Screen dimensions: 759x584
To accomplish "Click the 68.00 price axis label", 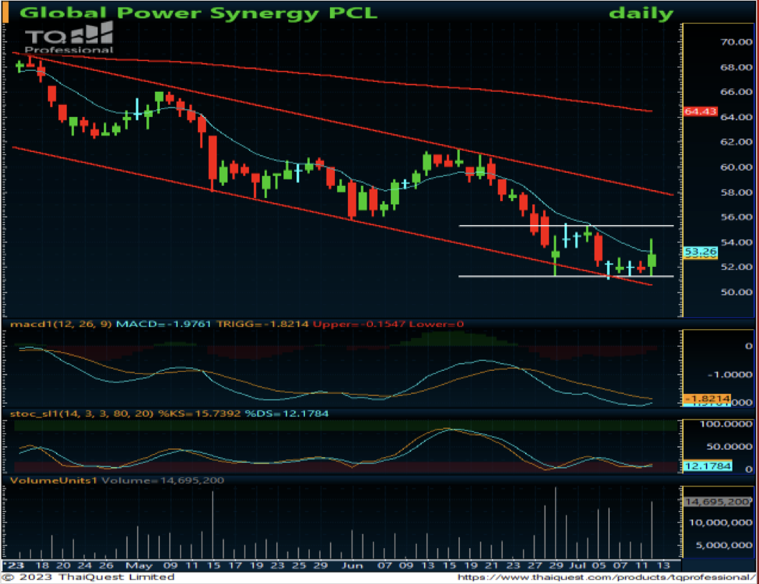I will click(736, 67).
